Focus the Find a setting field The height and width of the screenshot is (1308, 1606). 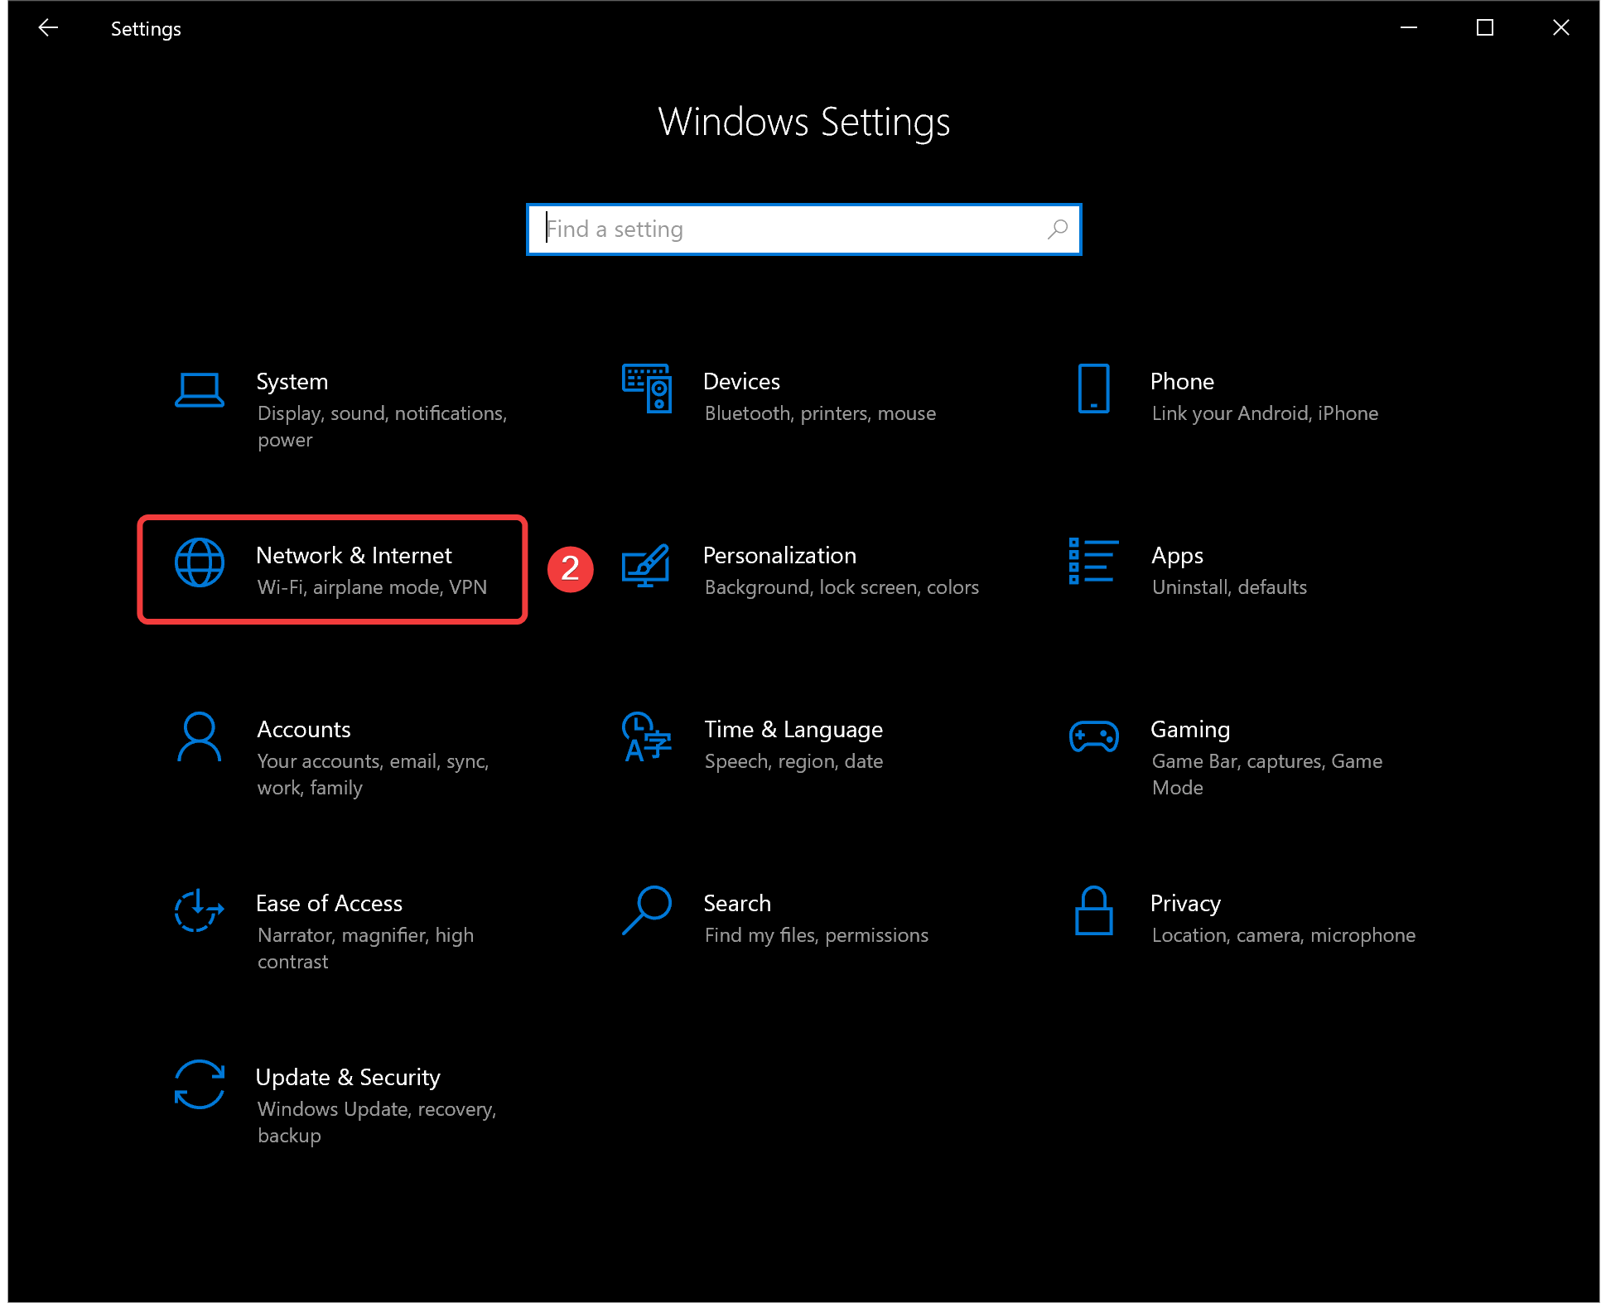tap(803, 229)
